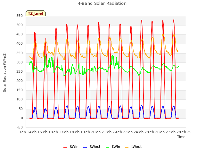The width and height of the screenshot is (205, 153).
Task: Click the 300 y-axis tick label
Action: pyautogui.click(x=20, y=62)
